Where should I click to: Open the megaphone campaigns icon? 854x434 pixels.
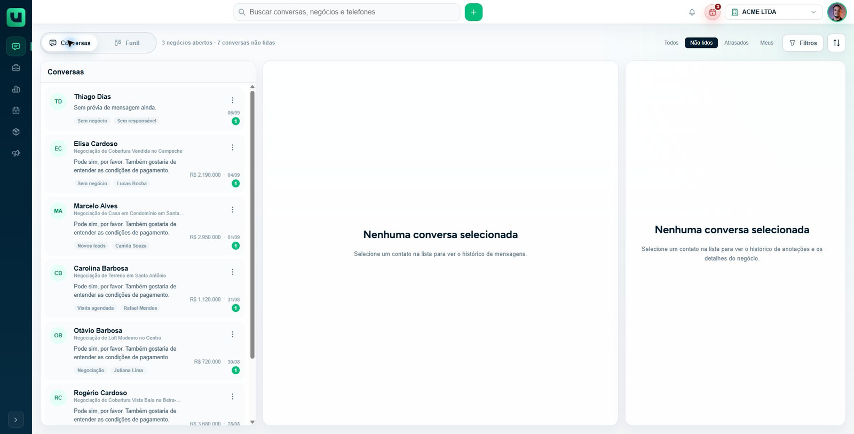click(16, 153)
